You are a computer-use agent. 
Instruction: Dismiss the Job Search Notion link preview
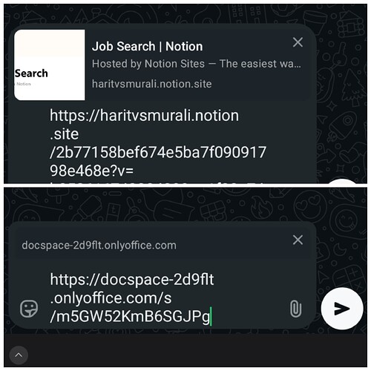pyautogui.click(x=298, y=42)
